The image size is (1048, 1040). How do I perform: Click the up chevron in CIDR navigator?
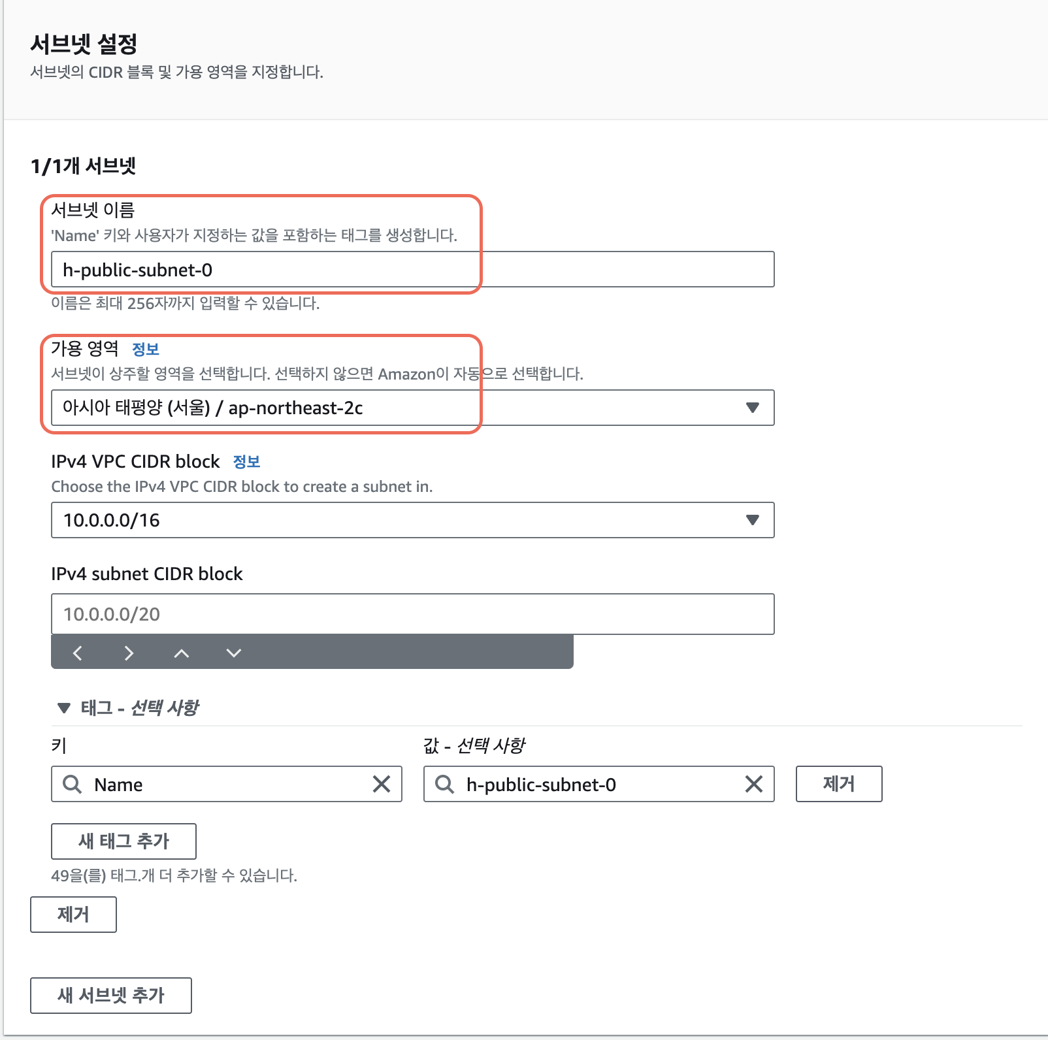182,653
